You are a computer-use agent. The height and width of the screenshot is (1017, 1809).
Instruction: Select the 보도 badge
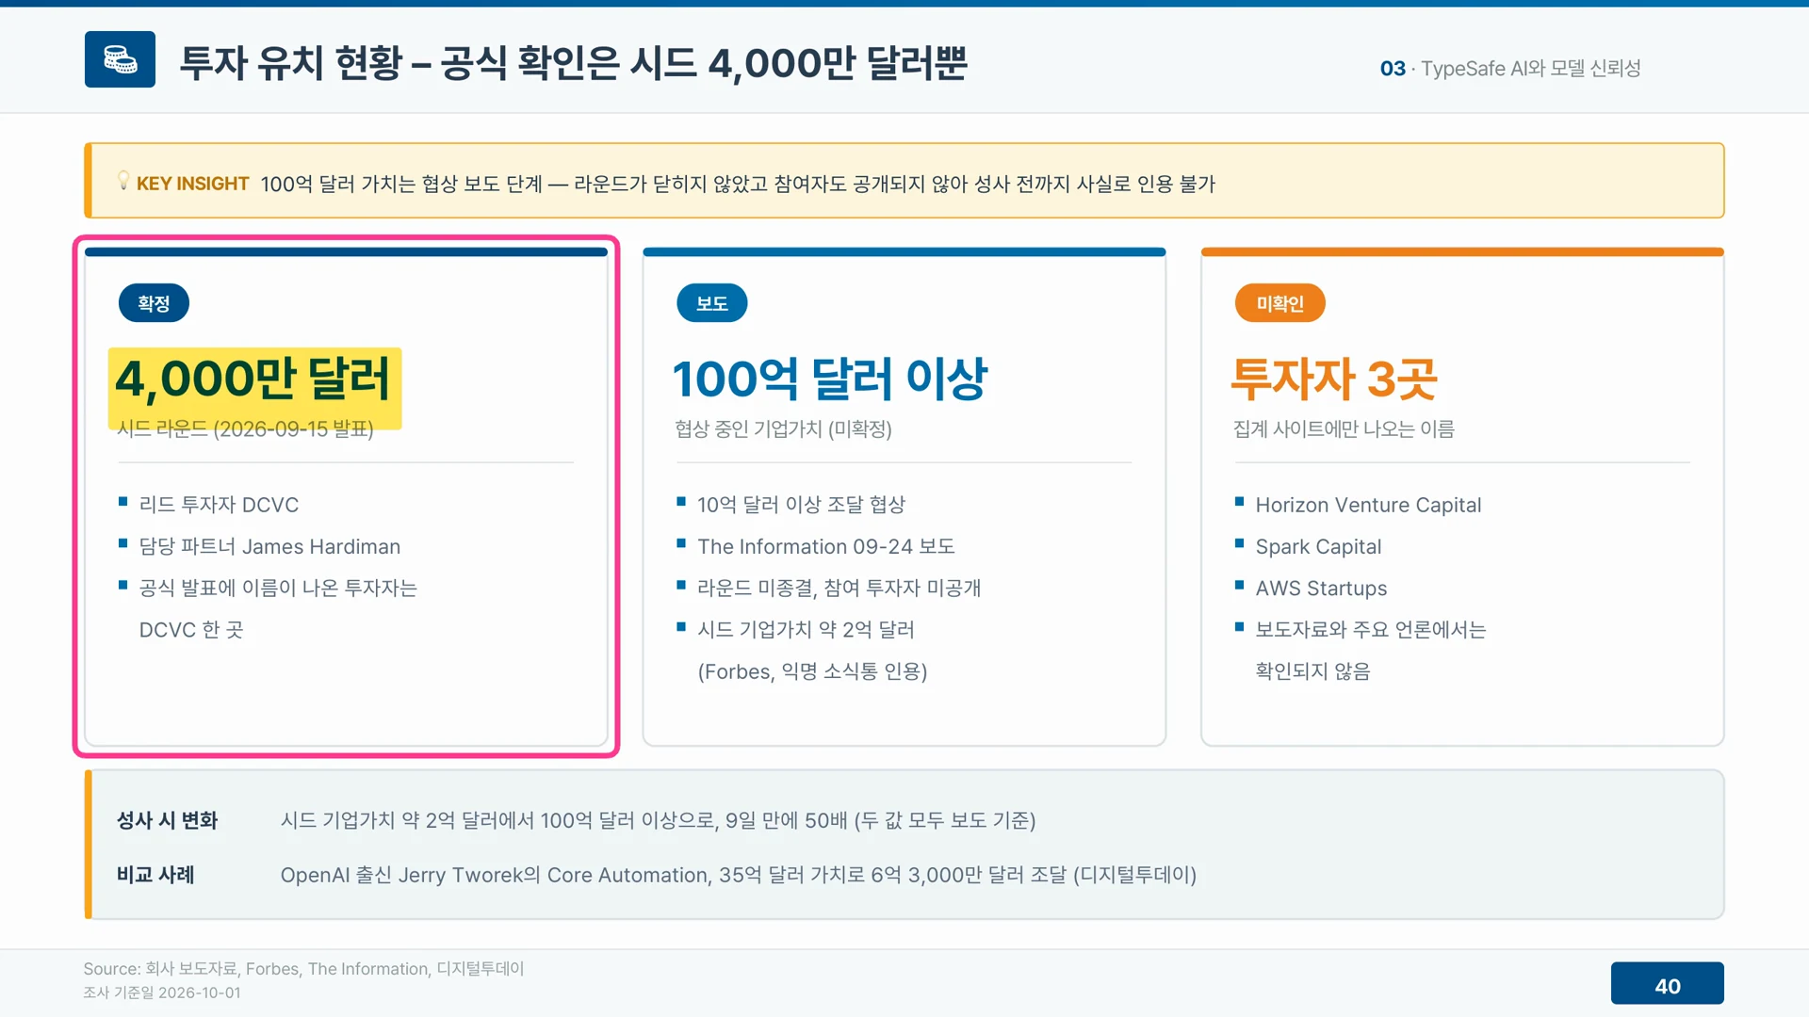712,303
